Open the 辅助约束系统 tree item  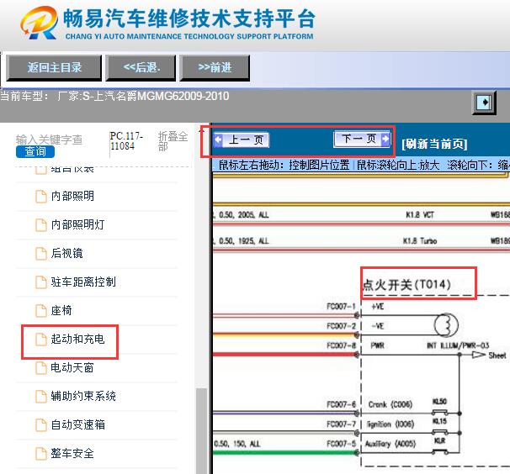[83, 397]
